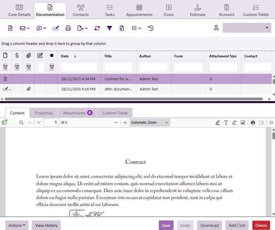Toggle the PDF viewer sidebar
The width and height of the screenshot is (275, 230).
click(5, 122)
